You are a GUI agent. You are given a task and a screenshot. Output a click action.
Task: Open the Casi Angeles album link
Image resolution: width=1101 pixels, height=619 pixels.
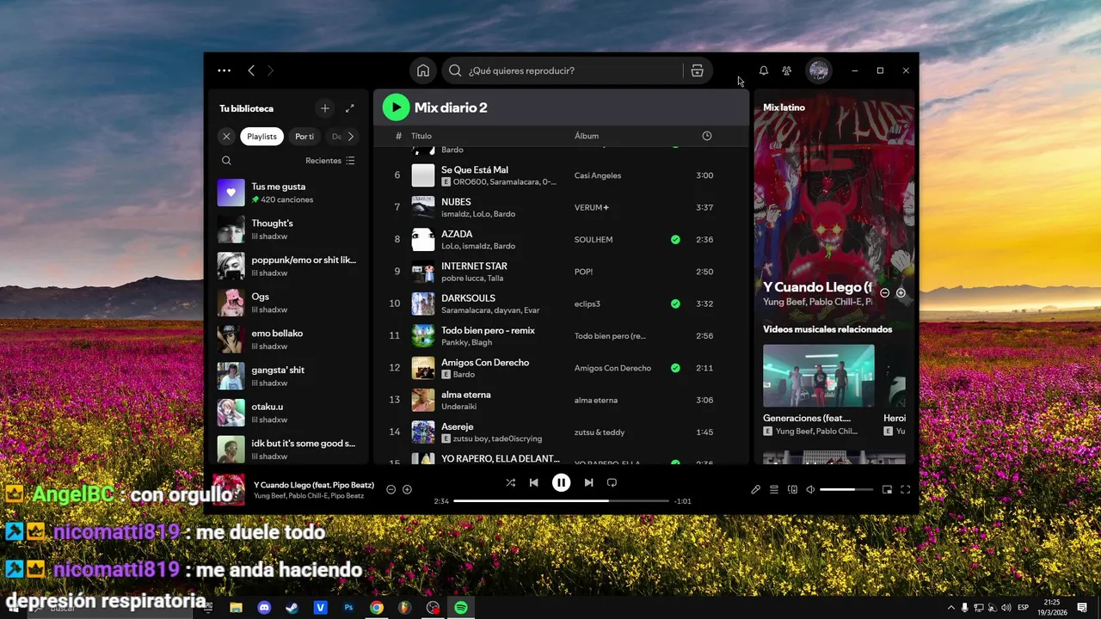pyautogui.click(x=598, y=175)
